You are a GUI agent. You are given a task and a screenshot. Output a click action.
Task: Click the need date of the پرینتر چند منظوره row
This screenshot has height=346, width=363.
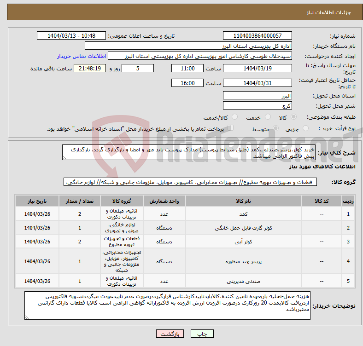(x=37, y=261)
